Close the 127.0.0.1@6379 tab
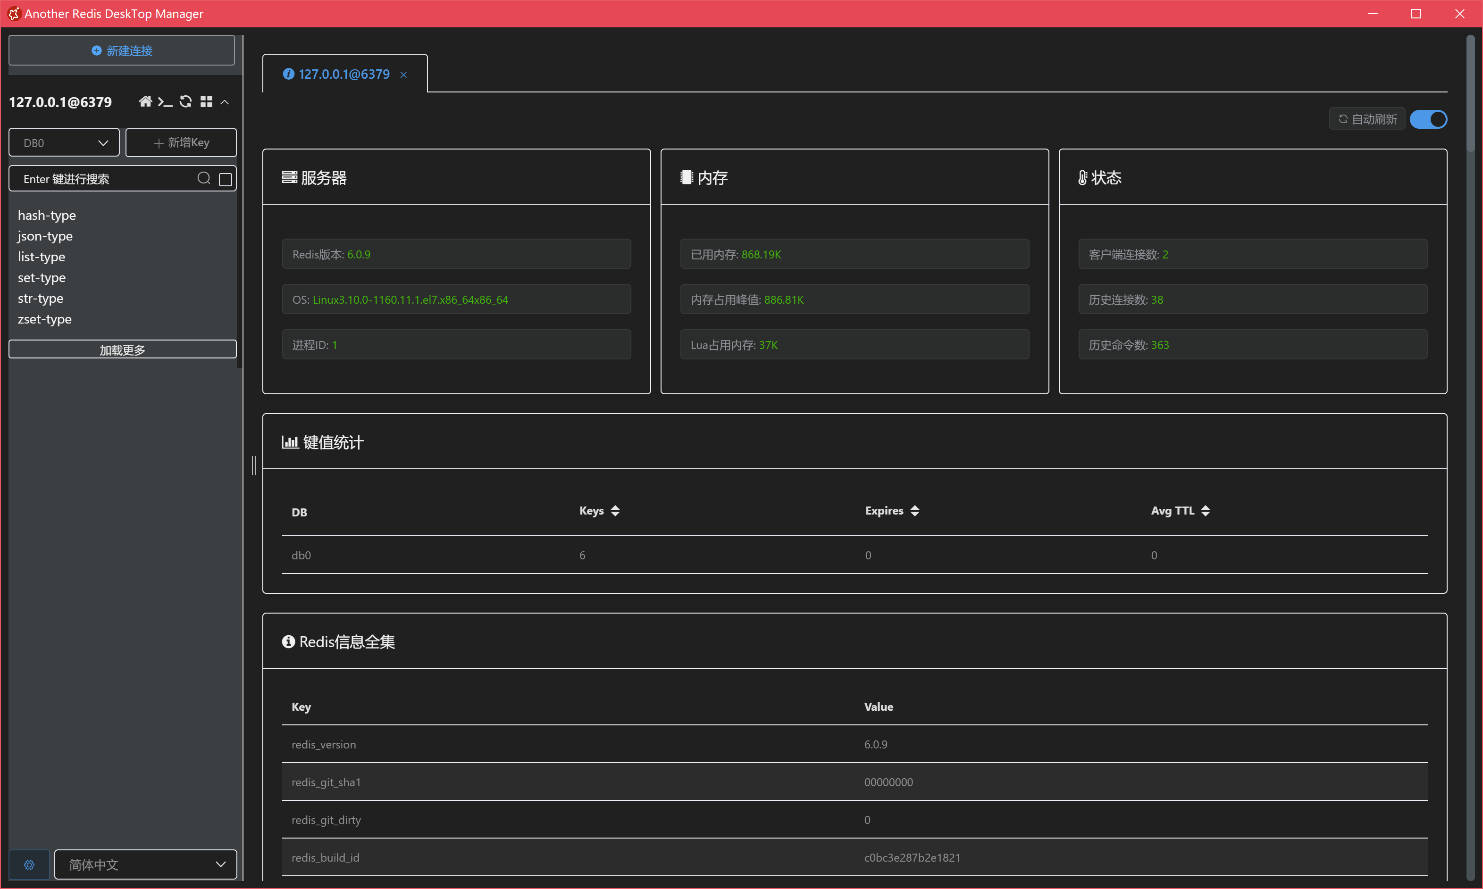The height and width of the screenshot is (889, 1483). pos(403,75)
